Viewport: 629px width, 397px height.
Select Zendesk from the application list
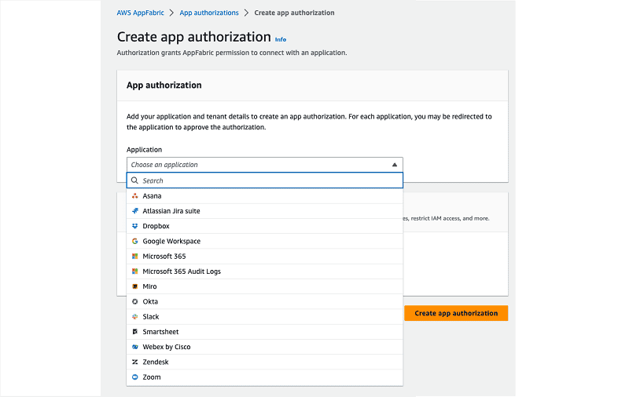tap(265, 362)
